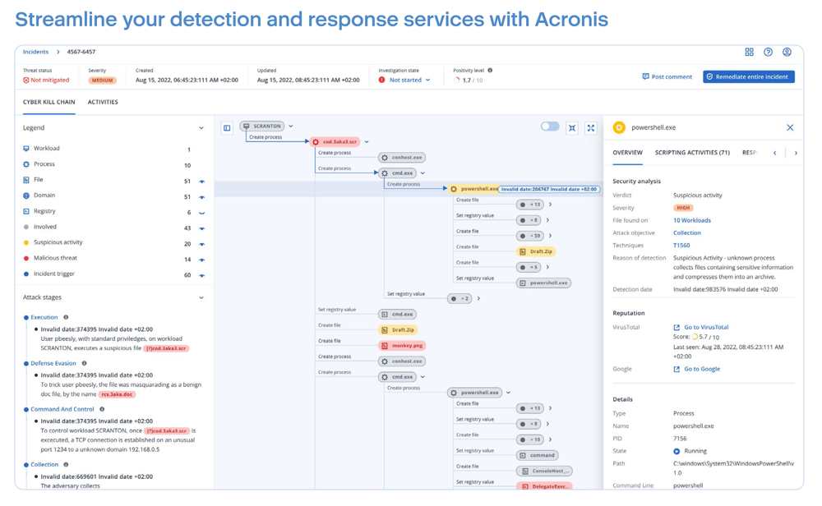The height and width of the screenshot is (506, 822).
Task: Open the partially hidden RESP tab
Action: click(749, 153)
